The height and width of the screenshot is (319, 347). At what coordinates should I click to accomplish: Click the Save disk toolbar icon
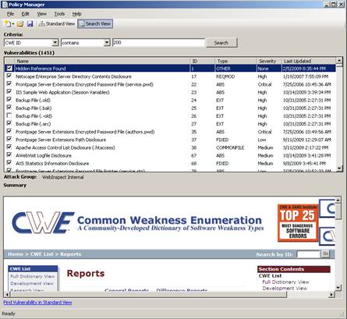tap(30, 24)
